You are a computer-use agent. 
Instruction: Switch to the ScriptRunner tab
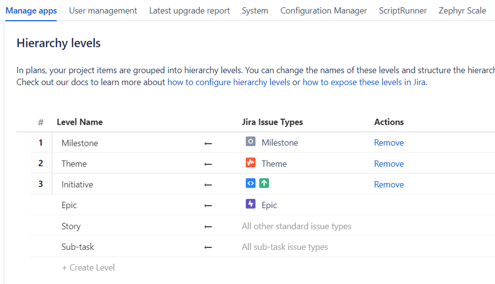pyautogui.click(x=403, y=10)
